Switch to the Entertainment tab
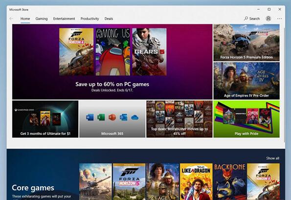The image size is (291, 200). click(64, 19)
